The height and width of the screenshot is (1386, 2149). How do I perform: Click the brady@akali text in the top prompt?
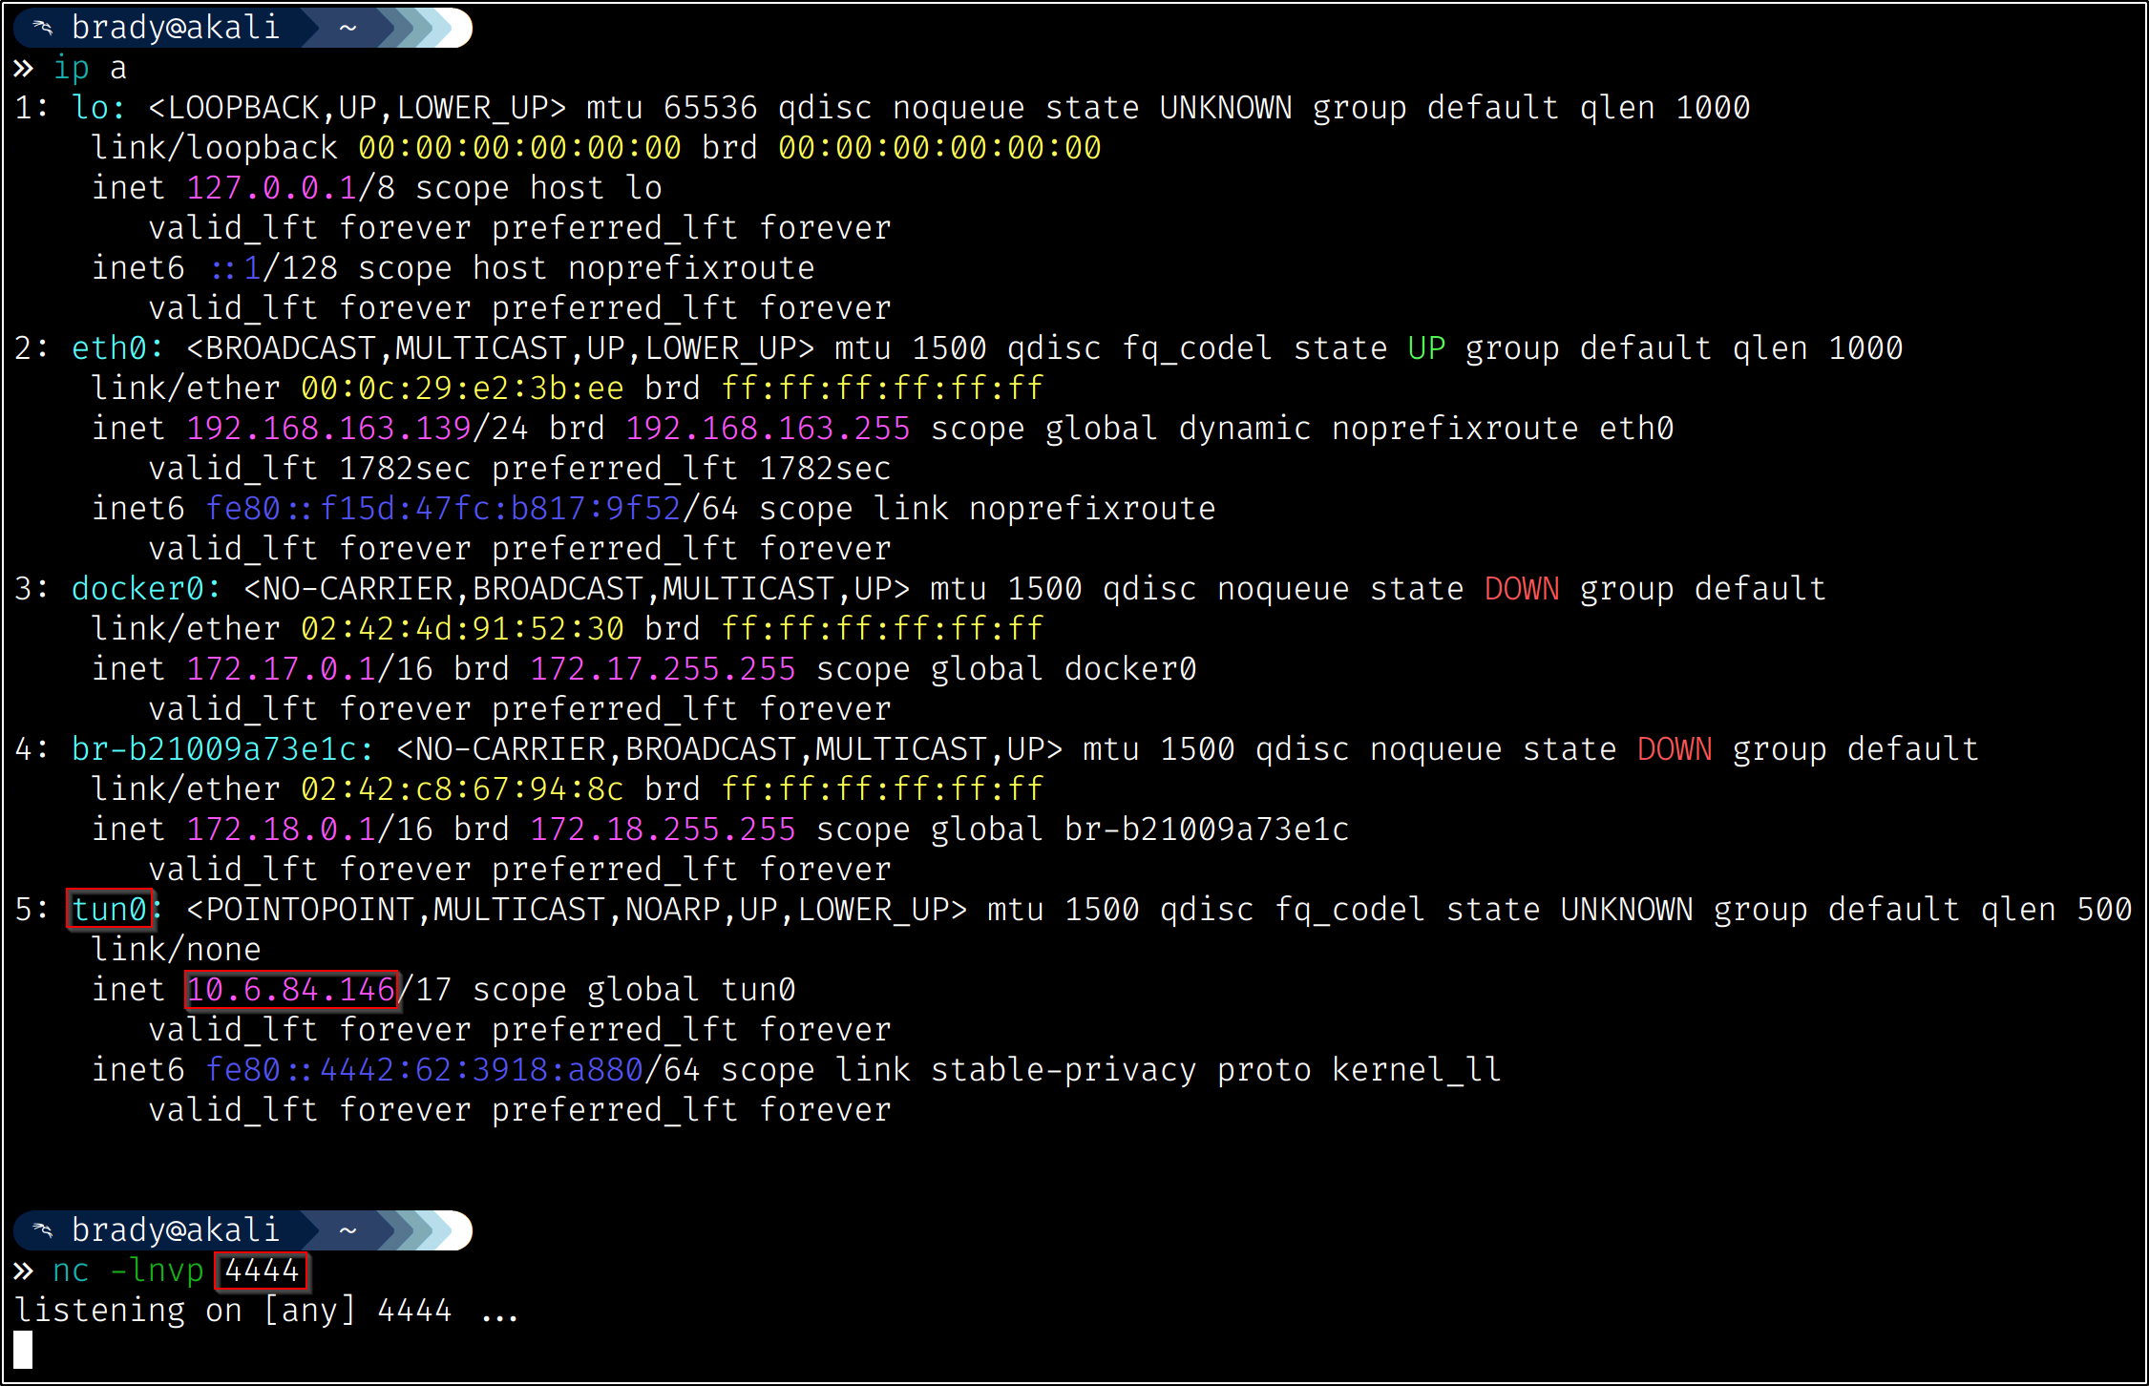[176, 28]
